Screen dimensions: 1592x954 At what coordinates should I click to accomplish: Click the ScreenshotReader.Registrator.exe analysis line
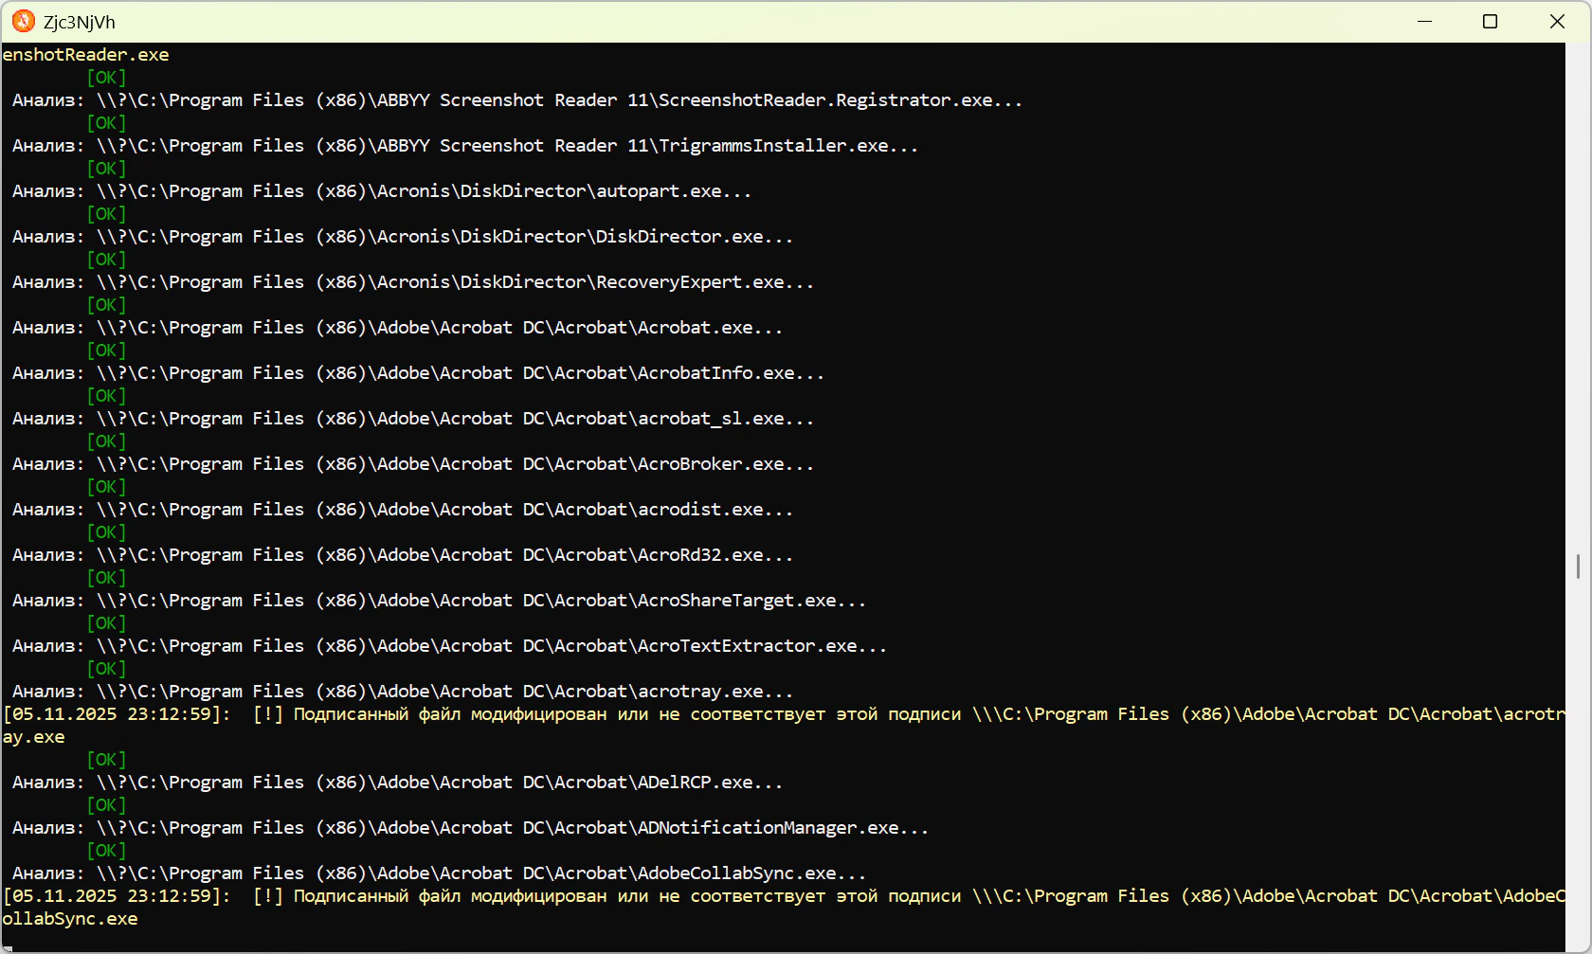pyautogui.click(x=516, y=100)
